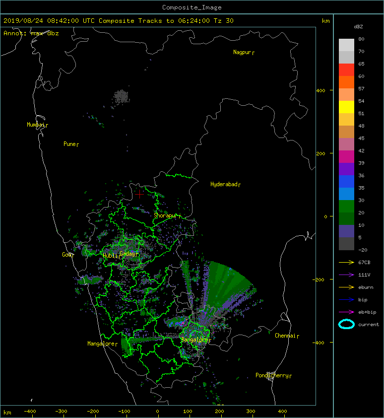The height and width of the screenshot is (418, 384).
Task: Pick the light gray 70-80 dBZ swatch
Action: coord(346,45)
